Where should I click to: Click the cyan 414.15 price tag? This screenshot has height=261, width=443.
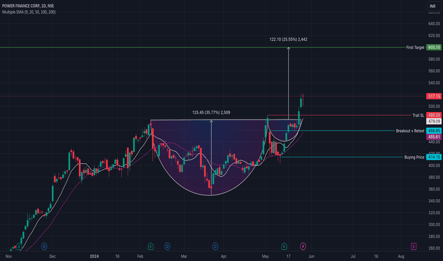click(x=434, y=157)
